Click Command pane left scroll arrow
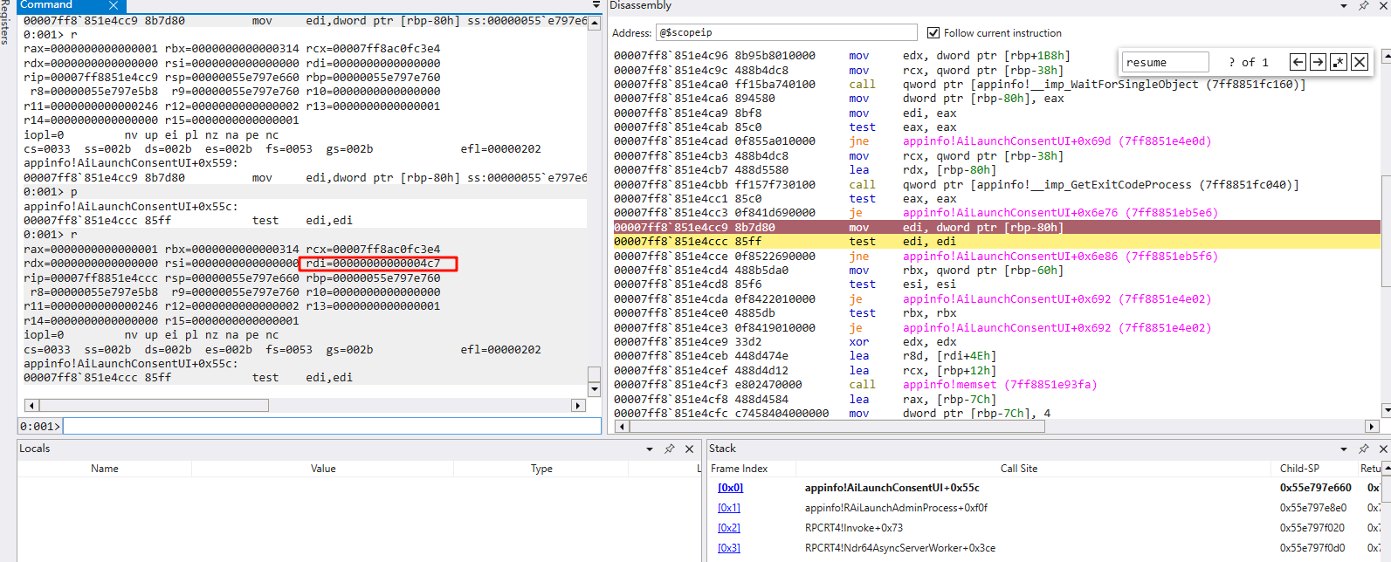The height and width of the screenshot is (562, 1391). pyautogui.click(x=31, y=406)
